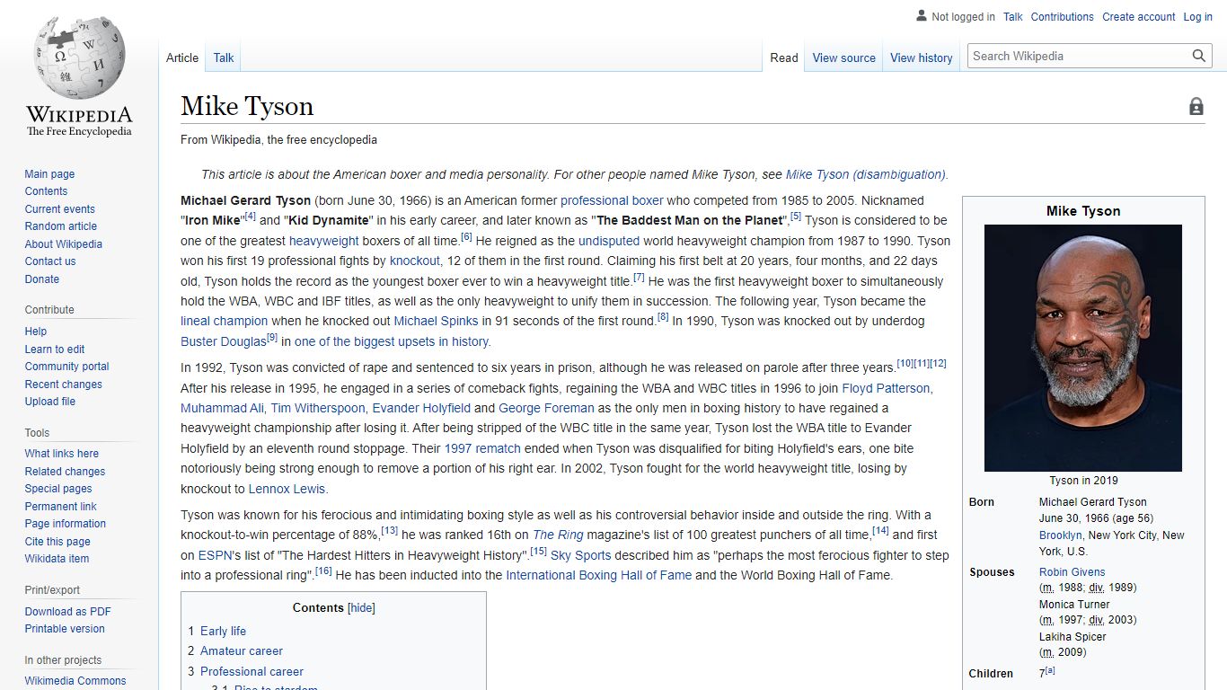This screenshot has height=690, width=1227.
Task: Open the Help link under Contribute
Action: (36, 332)
